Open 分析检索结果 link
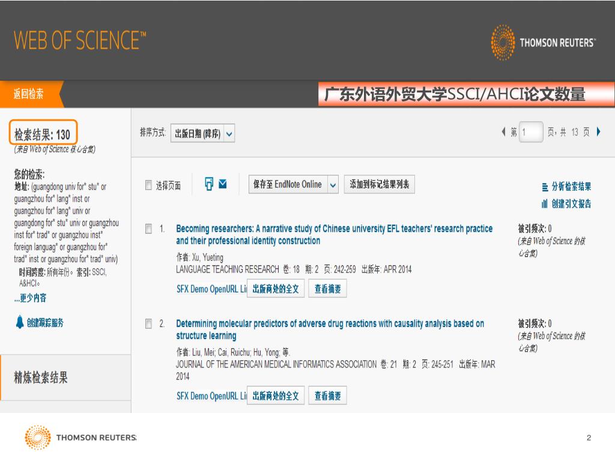The image size is (615, 461). [x=571, y=187]
